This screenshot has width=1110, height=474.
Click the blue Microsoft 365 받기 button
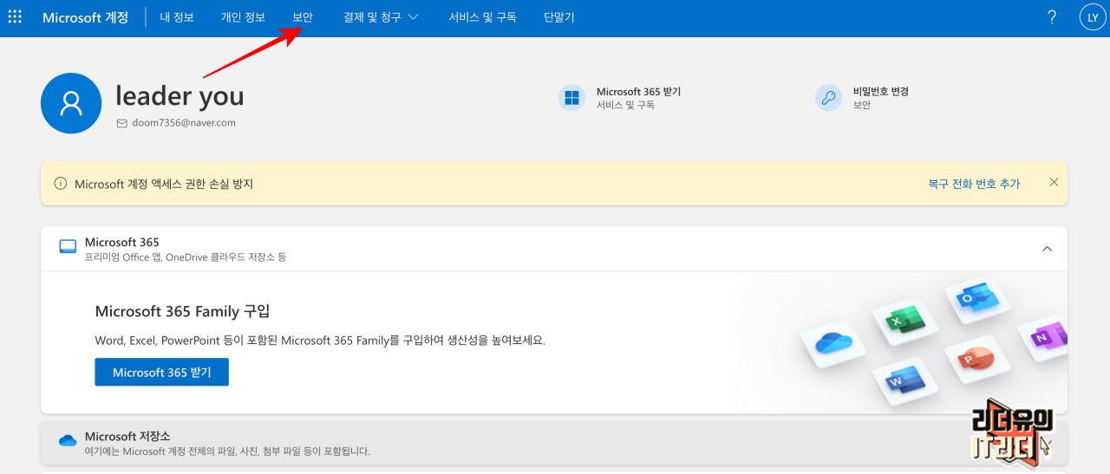162,372
